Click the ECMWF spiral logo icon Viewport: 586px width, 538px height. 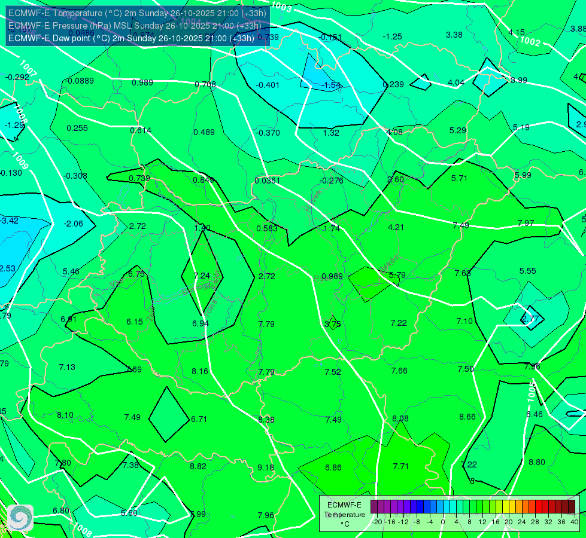click(20, 518)
